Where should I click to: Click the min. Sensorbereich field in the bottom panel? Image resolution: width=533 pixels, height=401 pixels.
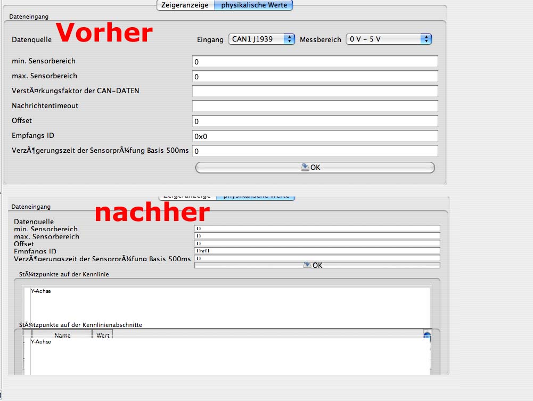click(317, 228)
